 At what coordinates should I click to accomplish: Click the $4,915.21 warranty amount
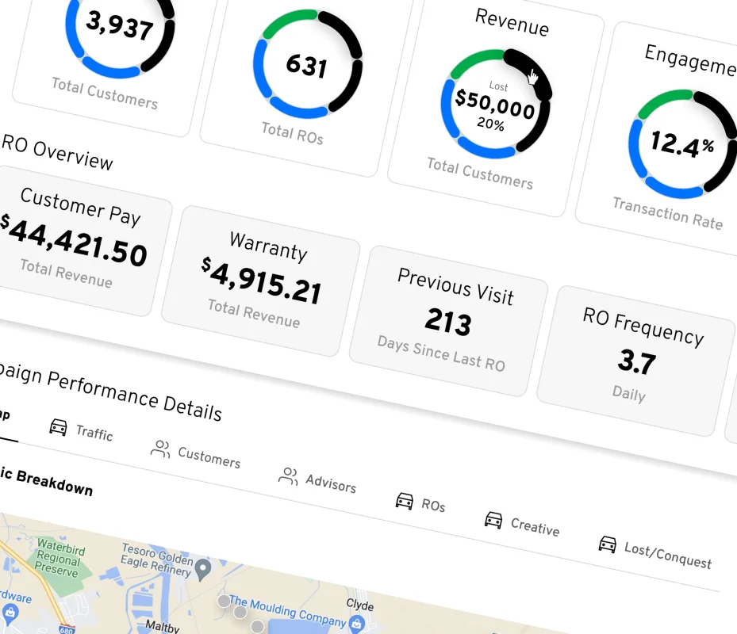click(262, 281)
